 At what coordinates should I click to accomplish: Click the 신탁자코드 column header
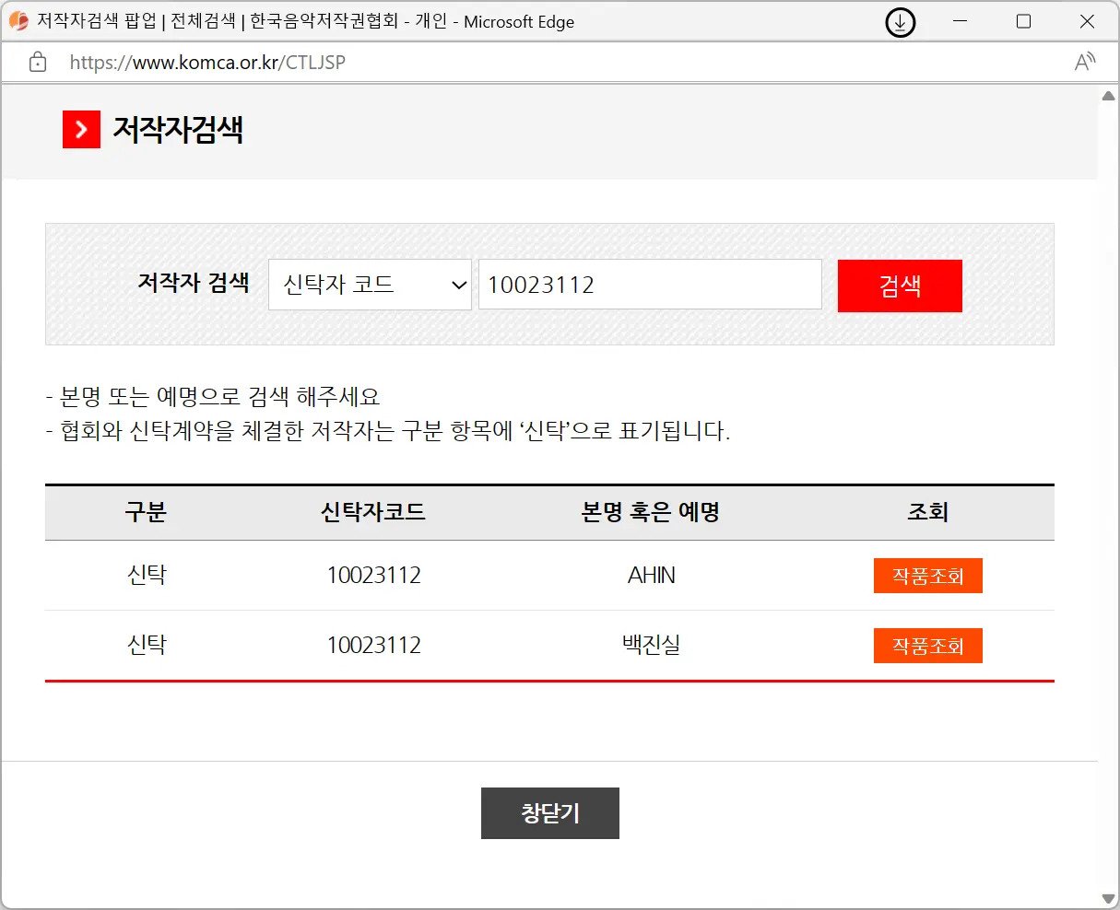[x=373, y=512]
